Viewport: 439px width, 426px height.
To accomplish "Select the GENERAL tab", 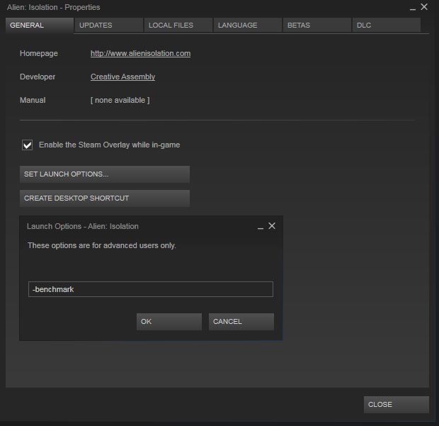I will tap(39, 26).
